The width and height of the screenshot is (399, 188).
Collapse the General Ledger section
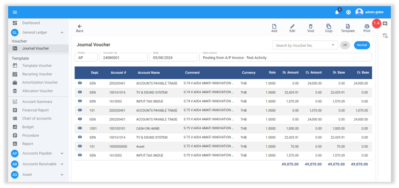[x=62, y=32]
